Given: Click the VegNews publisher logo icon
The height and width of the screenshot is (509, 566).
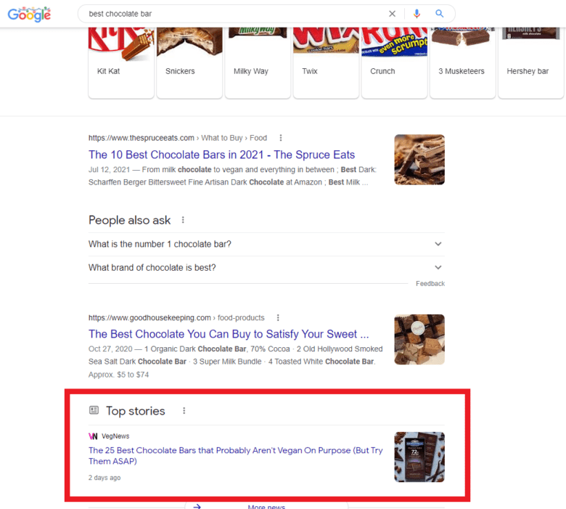Looking at the screenshot, I should pyautogui.click(x=93, y=436).
